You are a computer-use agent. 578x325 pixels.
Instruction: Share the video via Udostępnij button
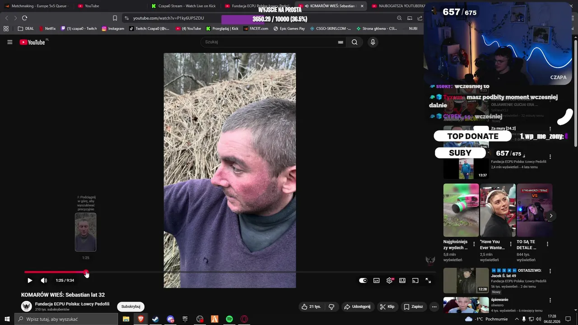357,306
